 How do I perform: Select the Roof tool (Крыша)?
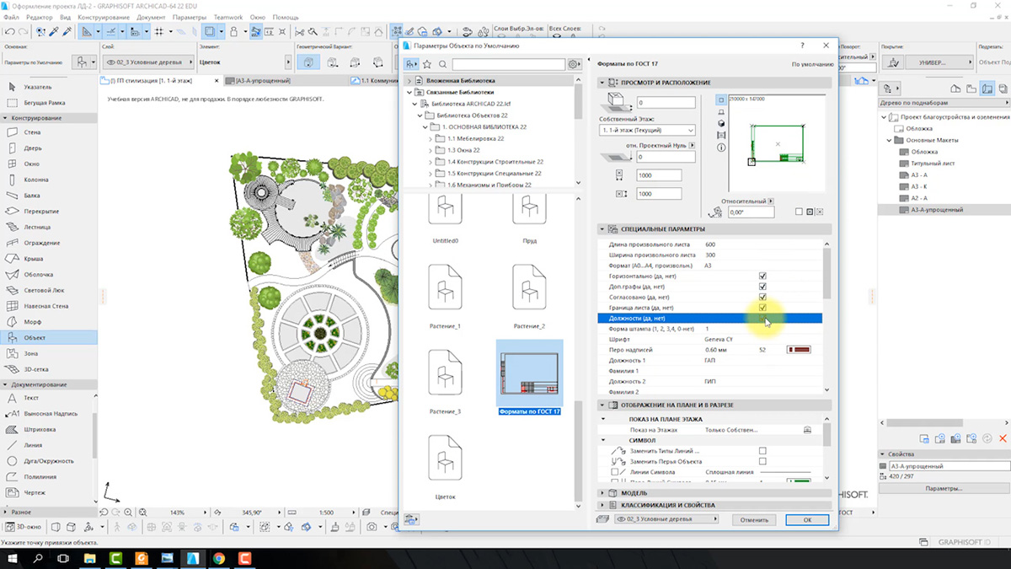34,259
